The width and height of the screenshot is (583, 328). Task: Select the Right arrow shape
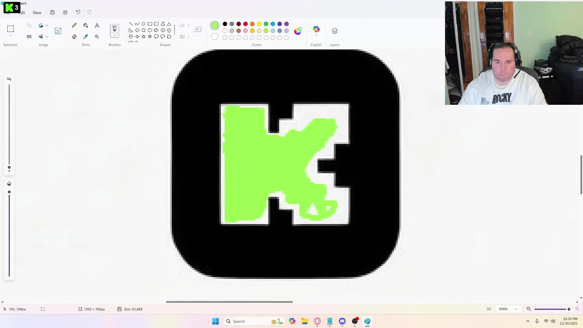pos(156,31)
